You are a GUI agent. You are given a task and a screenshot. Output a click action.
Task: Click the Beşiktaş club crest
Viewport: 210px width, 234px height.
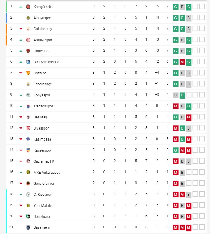(28, 117)
